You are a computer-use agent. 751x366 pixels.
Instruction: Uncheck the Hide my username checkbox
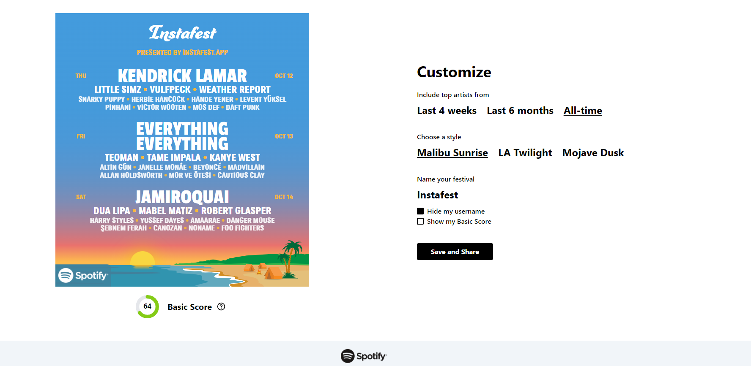420,211
